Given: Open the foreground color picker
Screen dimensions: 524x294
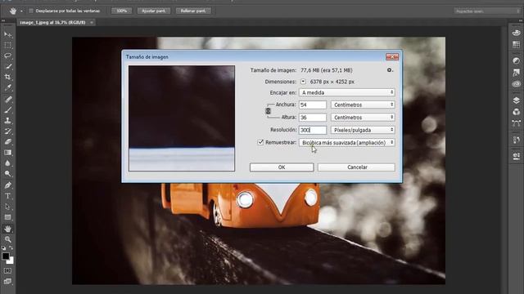Looking at the screenshot, I should tap(6, 256).
